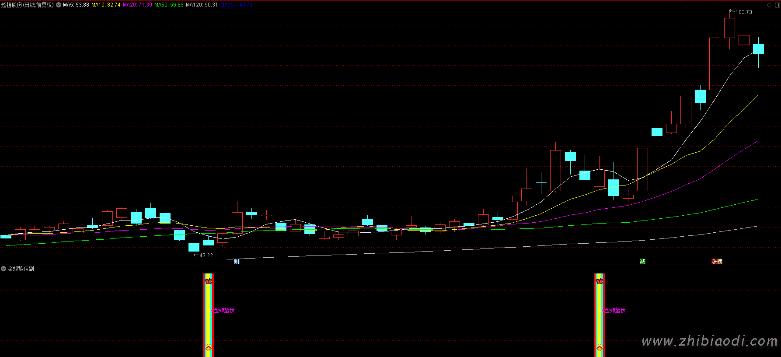Click the right butterfly signal icon
The image size is (781, 357).
(600, 281)
